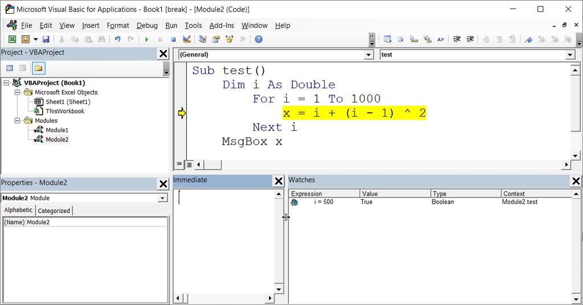Toggle Bookmark with the blue flag icon
Viewport: 583px width, 305px height.
point(528,39)
